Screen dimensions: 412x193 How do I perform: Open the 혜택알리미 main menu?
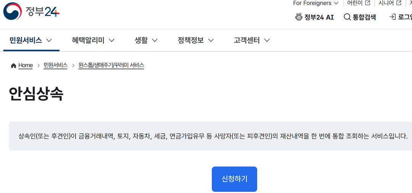point(88,40)
